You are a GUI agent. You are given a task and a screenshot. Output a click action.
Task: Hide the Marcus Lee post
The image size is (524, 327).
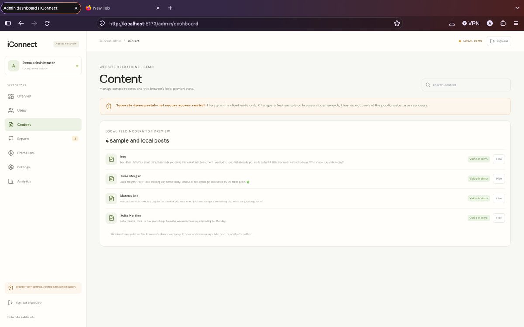(x=499, y=198)
